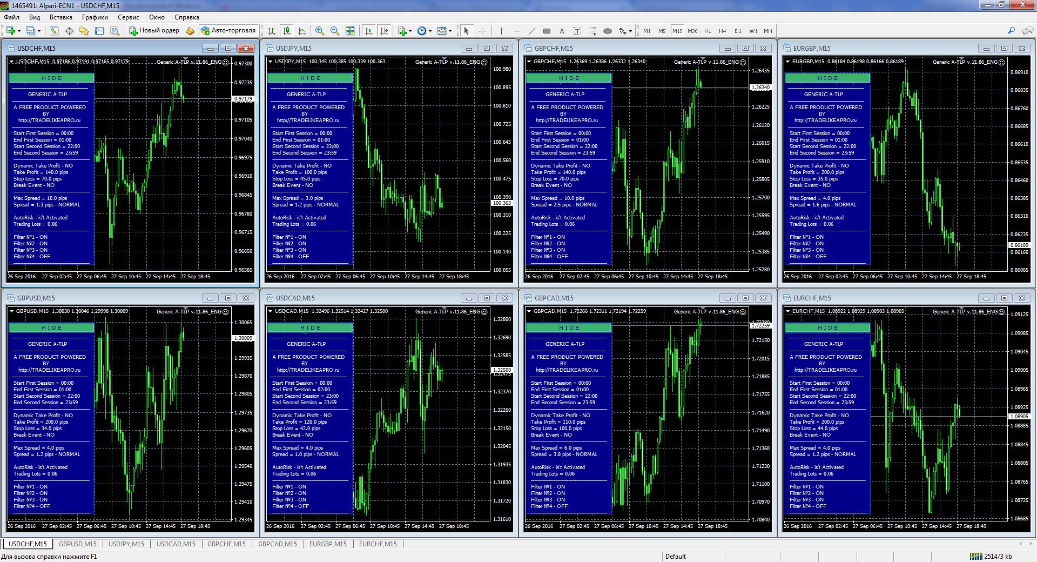Toggle chart Auto Scroll

click(x=368, y=31)
